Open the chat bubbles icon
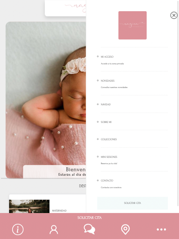 click(x=89, y=229)
